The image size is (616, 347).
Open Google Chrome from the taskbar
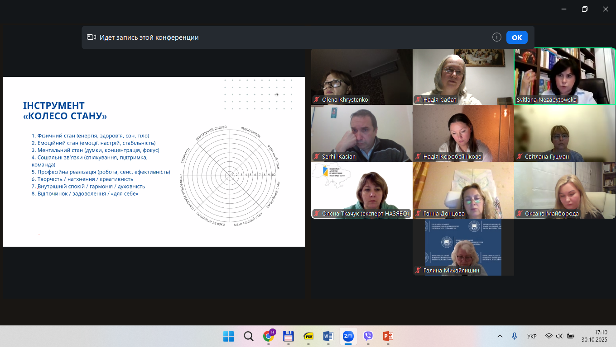[x=269, y=336]
